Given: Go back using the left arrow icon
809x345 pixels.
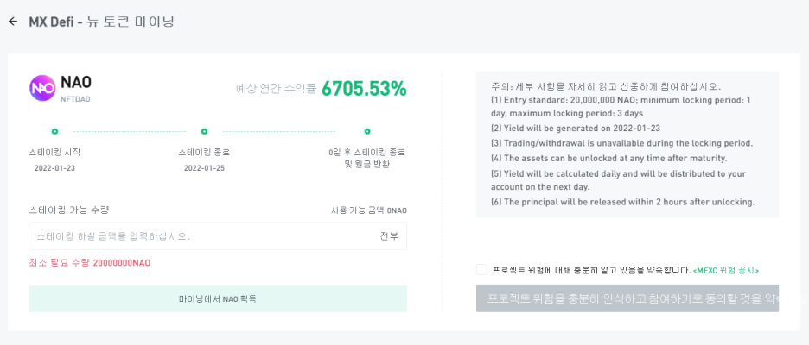Looking at the screenshot, I should coord(13,22).
